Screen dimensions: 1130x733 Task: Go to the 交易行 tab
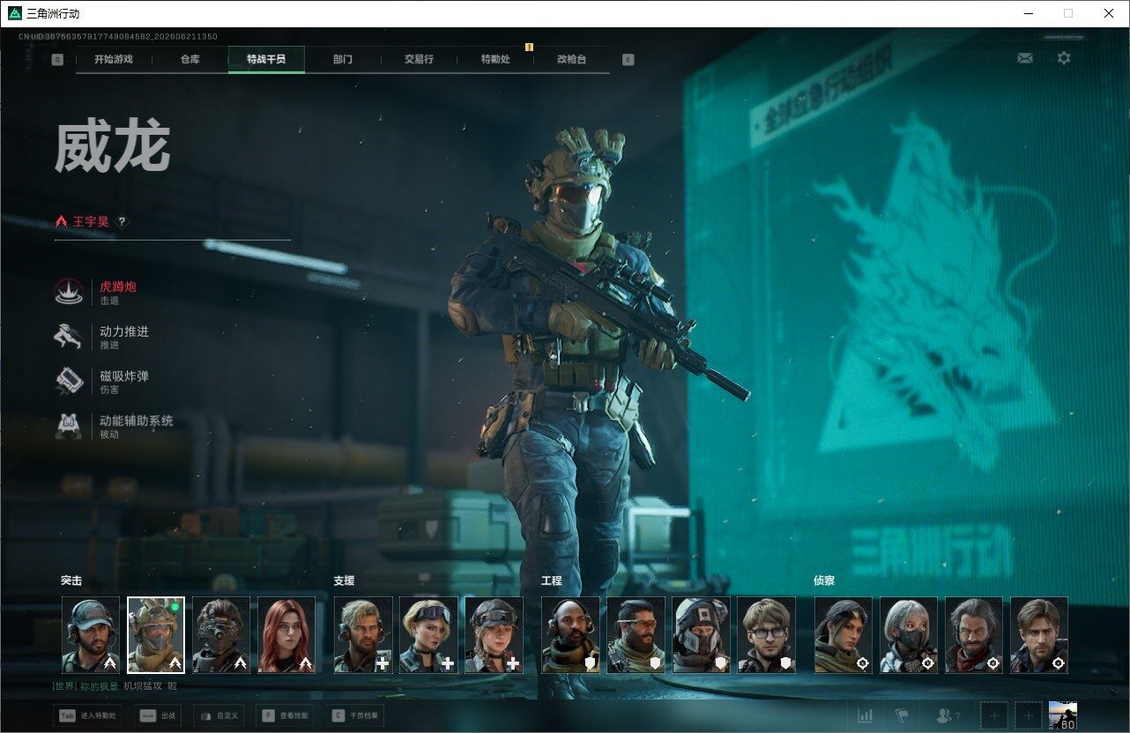coord(419,59)
